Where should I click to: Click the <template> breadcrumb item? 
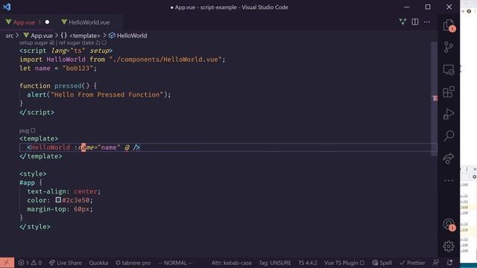[x=80, y=36]
